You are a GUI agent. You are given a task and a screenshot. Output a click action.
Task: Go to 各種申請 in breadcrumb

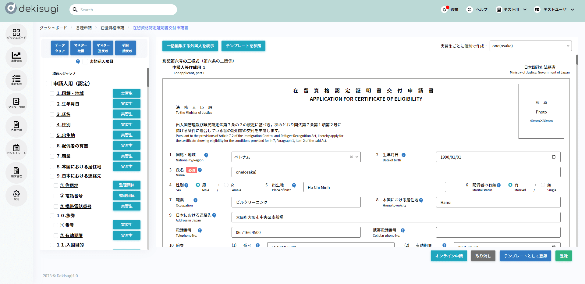coord(84,28)
